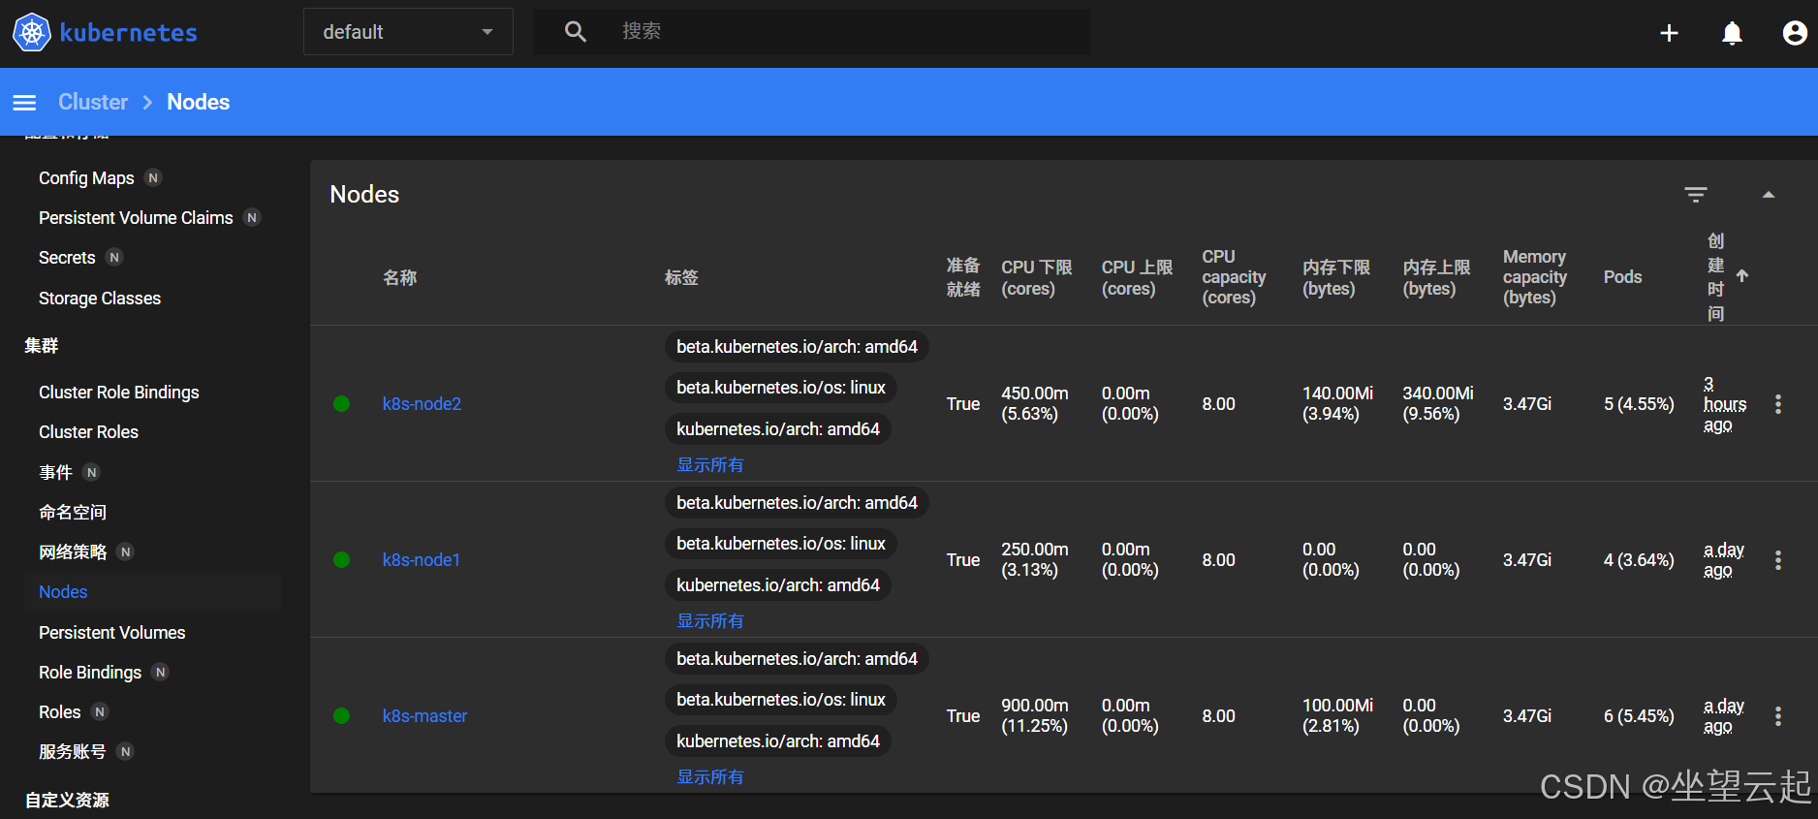This screenshot has height=819, width=1818.
Task: Open 事件 in the sidebar
Action: [55, 473]
